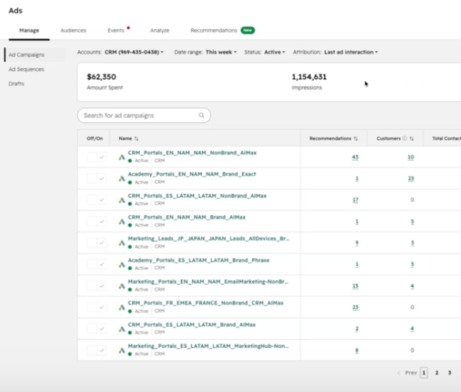Open Academy_Portals_ES_LATAM_LATAM_Brand_Phrase campaign link
This screenshot has height=392, width=461.
tap(198, 260)
